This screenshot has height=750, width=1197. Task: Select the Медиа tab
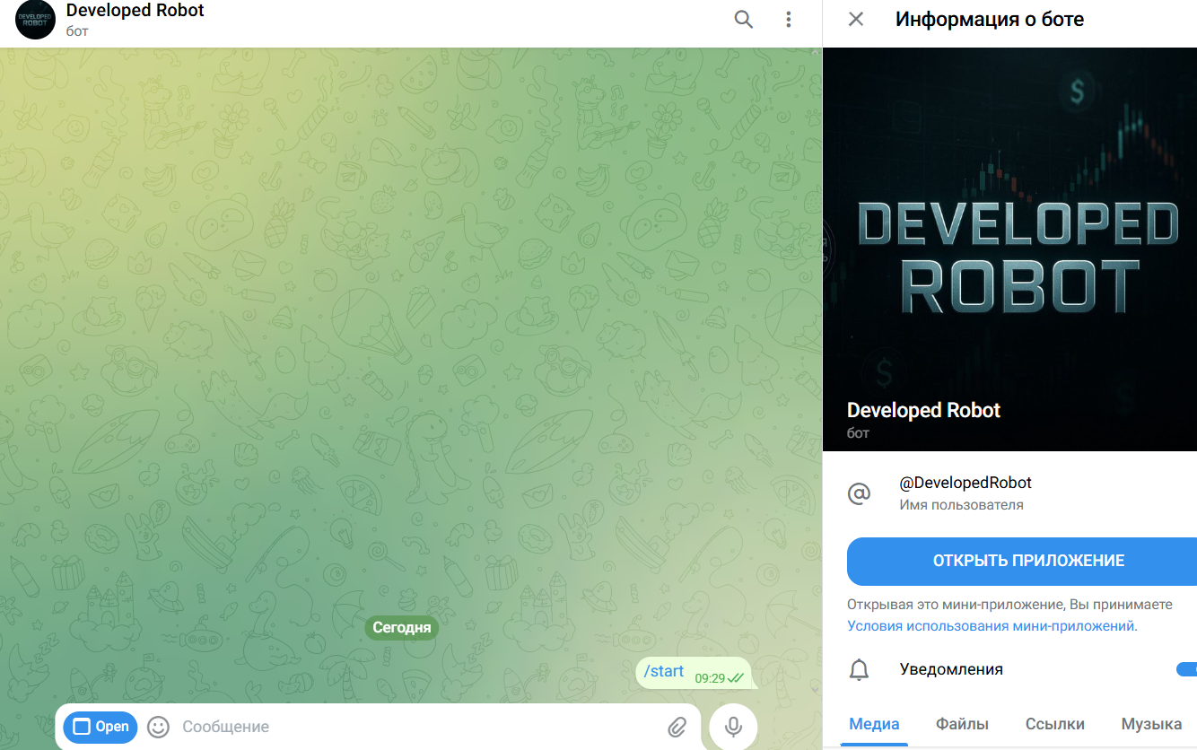point(874,723)
